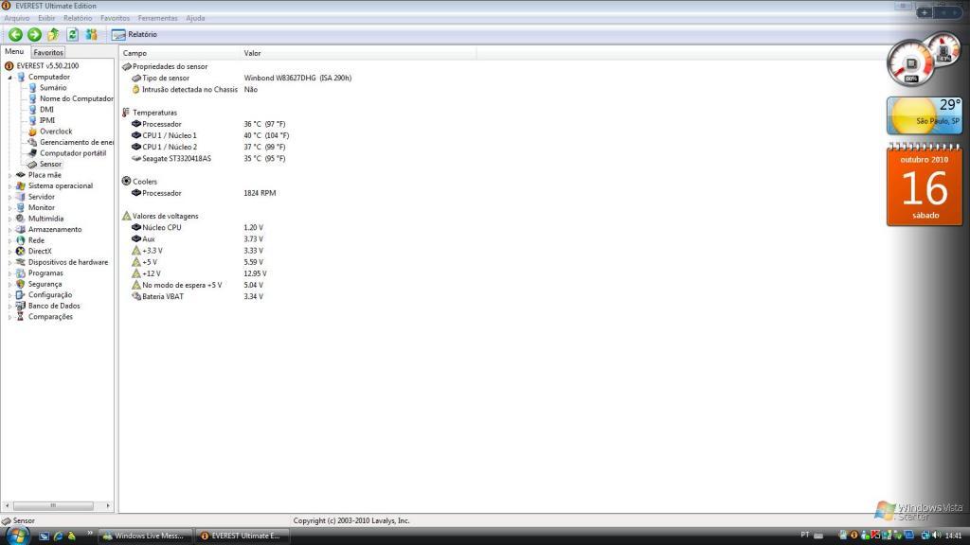
Task: Click the tree horizontal scrollbar thumb
Action: [x=53, y=505]
